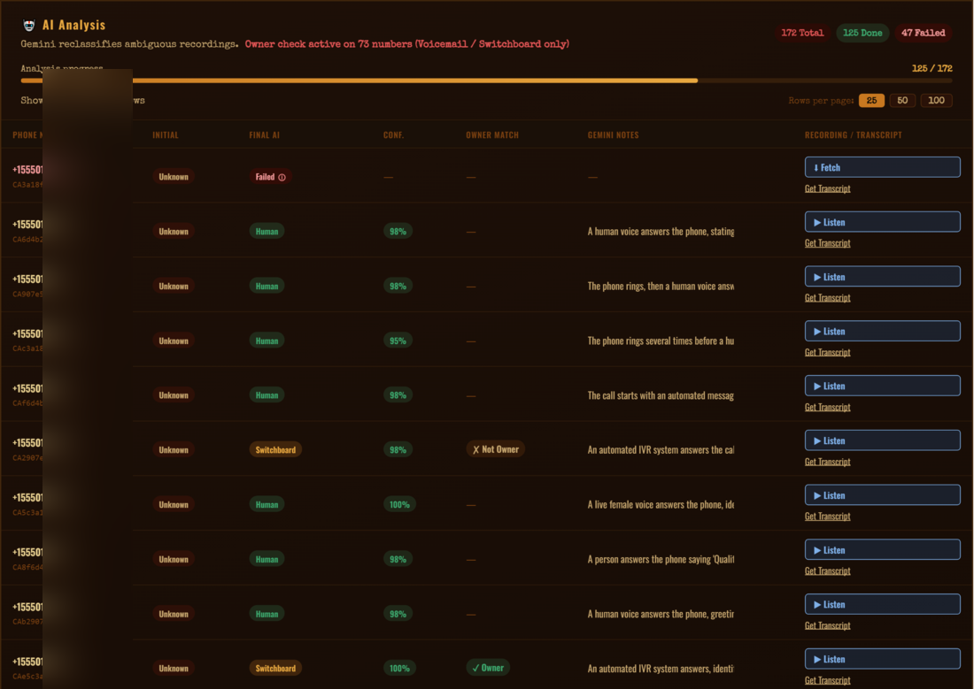Image resolution: width=974 pixels, height=689 pixels.
Task: Listen to the 'phone rings several times' recording
Action: [882, 331]
